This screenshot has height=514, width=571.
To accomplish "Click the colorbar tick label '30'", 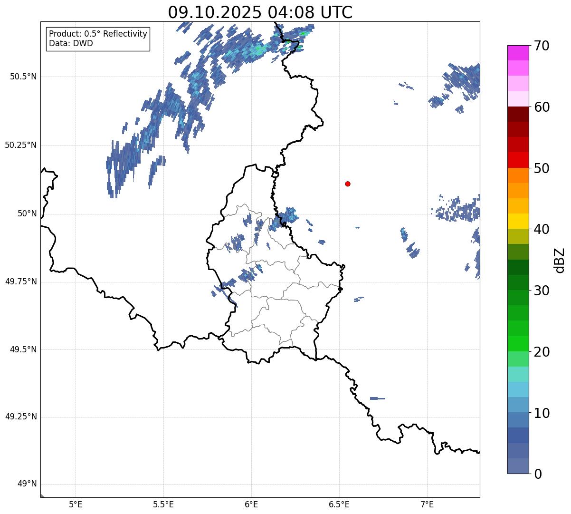I will coord(542,291).
